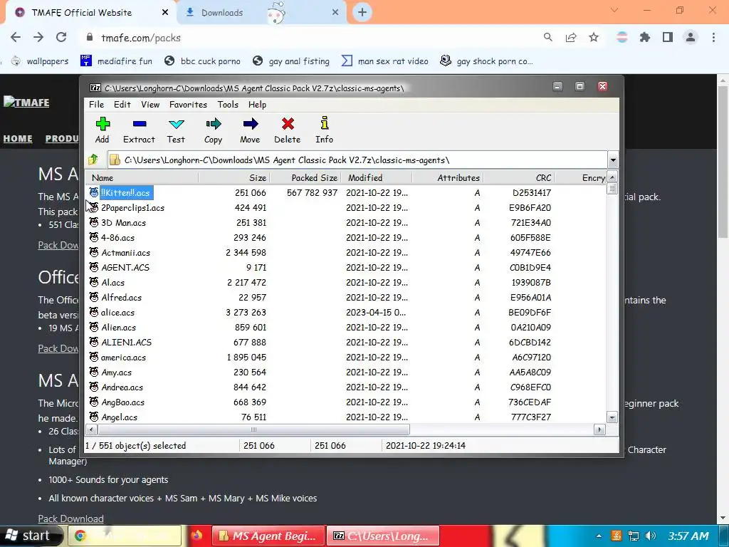Go forward in Chrome
The width and height of the screenshot is (729, 547).
pos(38,37)
